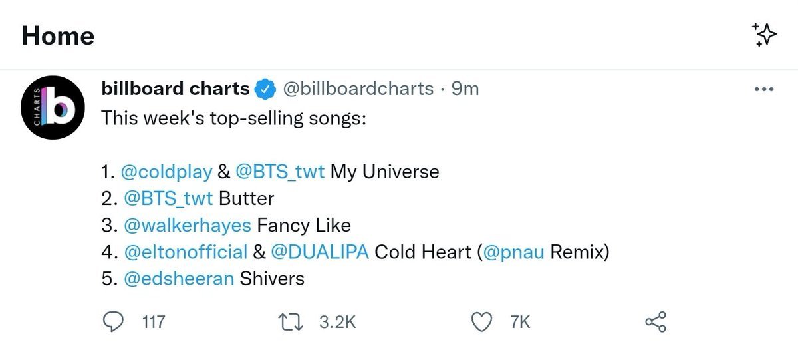
Task: Open the three-dot more options menu
Action: [x=764, y=89]
